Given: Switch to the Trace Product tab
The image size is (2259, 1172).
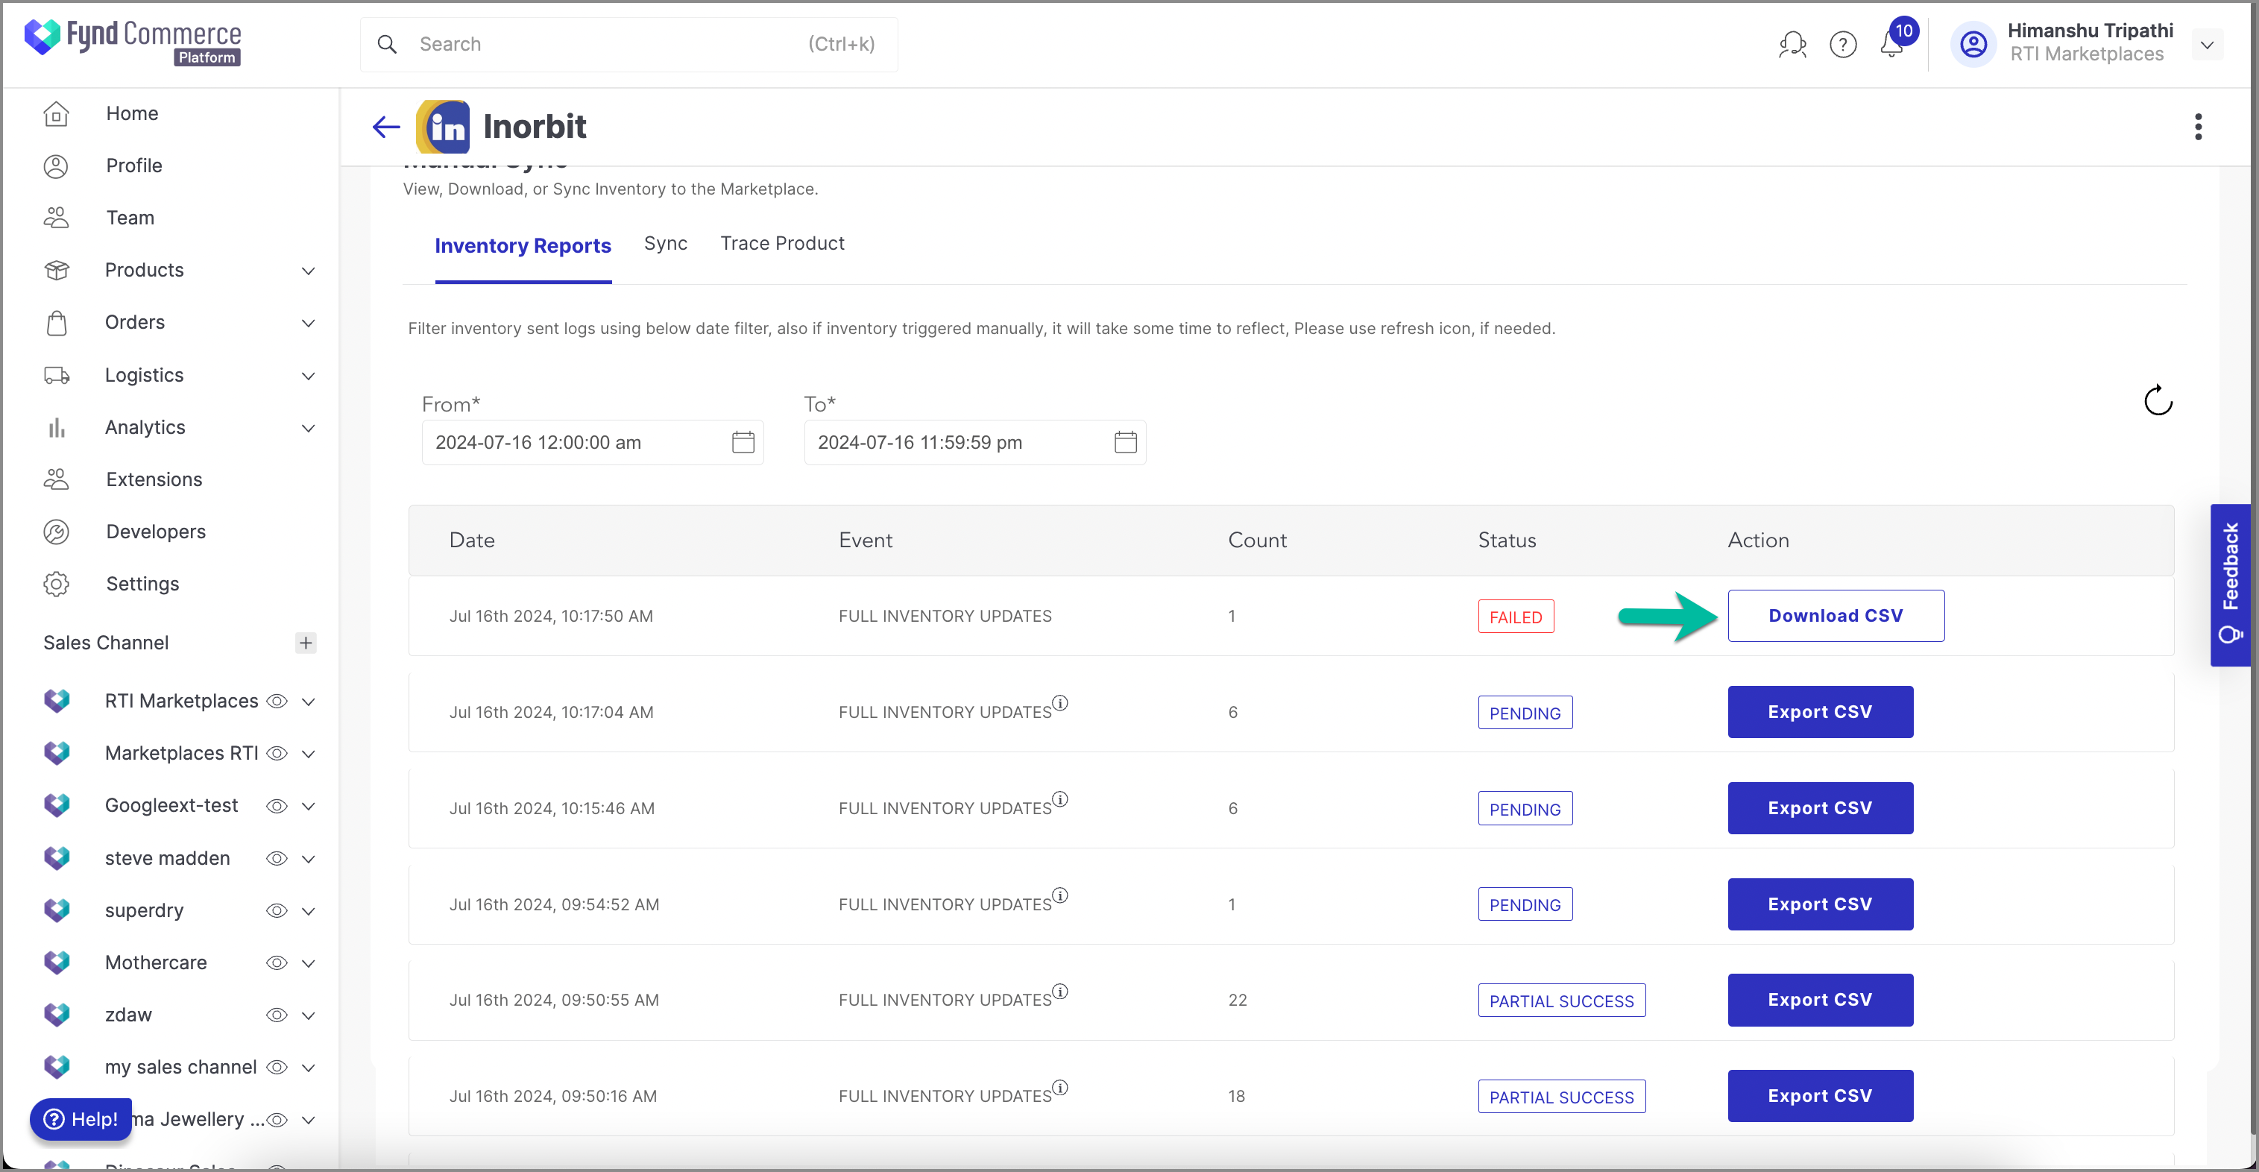Looking at the screenshot, I should [x=782, y=244].
